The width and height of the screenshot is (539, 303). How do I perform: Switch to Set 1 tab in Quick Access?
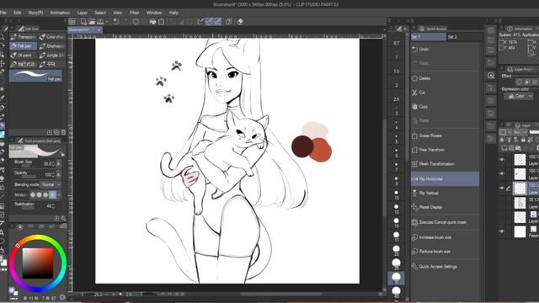click(x=429, y=37)
